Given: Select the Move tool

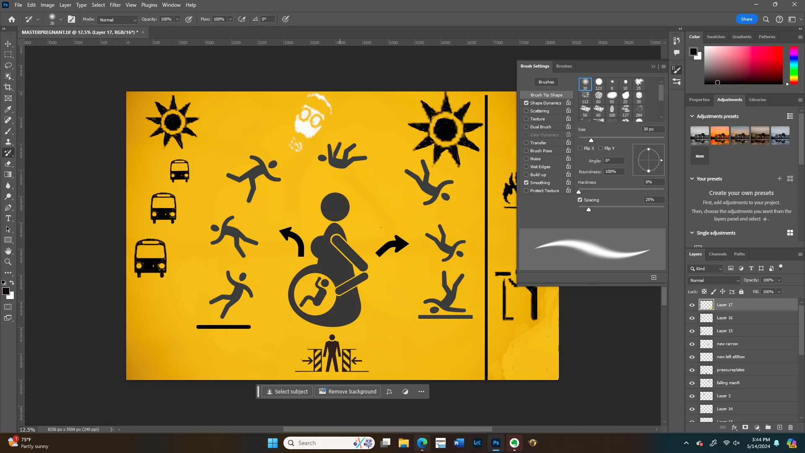Looking at the screenshot, I should pyautogui.click(x=8, y=44).
